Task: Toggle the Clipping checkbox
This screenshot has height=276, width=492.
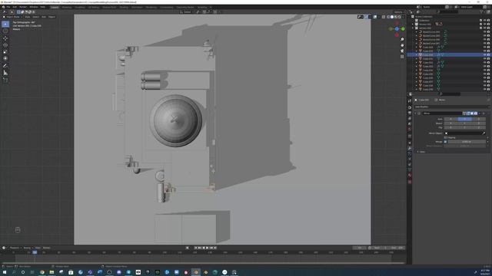Action: click(445, 137)
